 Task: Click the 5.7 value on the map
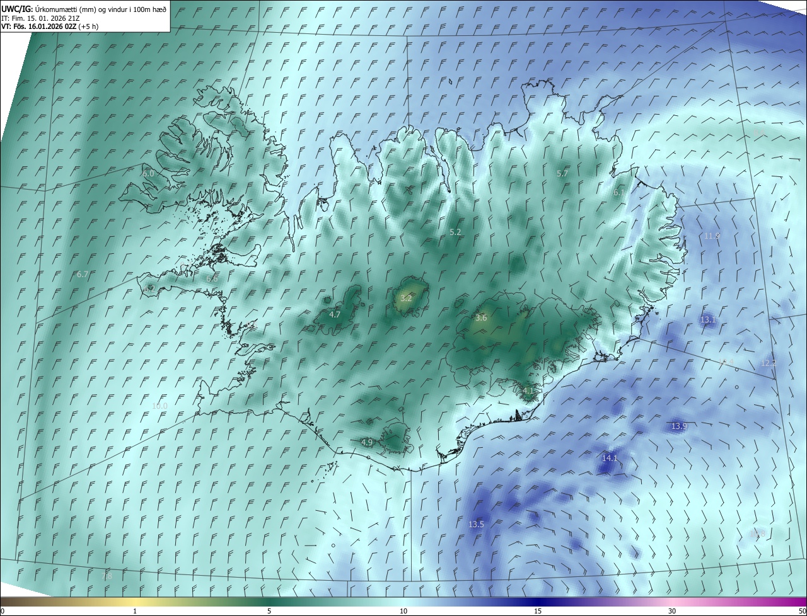tap(562, 174)
